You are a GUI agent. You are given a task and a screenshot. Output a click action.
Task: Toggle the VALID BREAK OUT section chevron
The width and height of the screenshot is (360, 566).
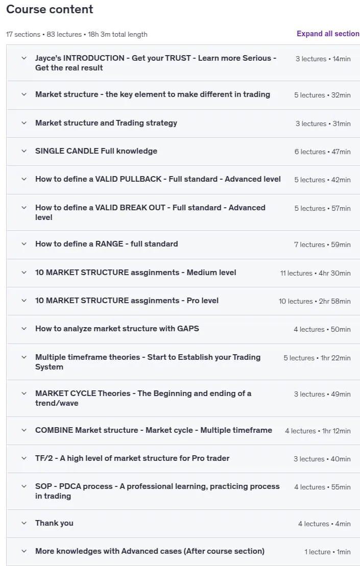coord(24,208)
